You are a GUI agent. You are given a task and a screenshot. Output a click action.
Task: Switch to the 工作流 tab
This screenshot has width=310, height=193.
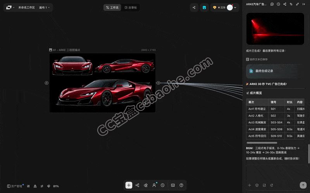112,7
